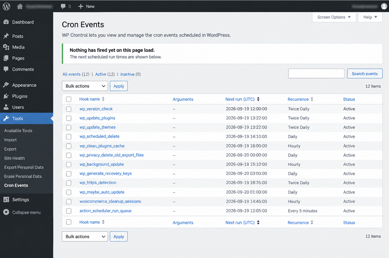Click Arguments column header link
Screen dimensions: 389x258
(x=183, y=99)
